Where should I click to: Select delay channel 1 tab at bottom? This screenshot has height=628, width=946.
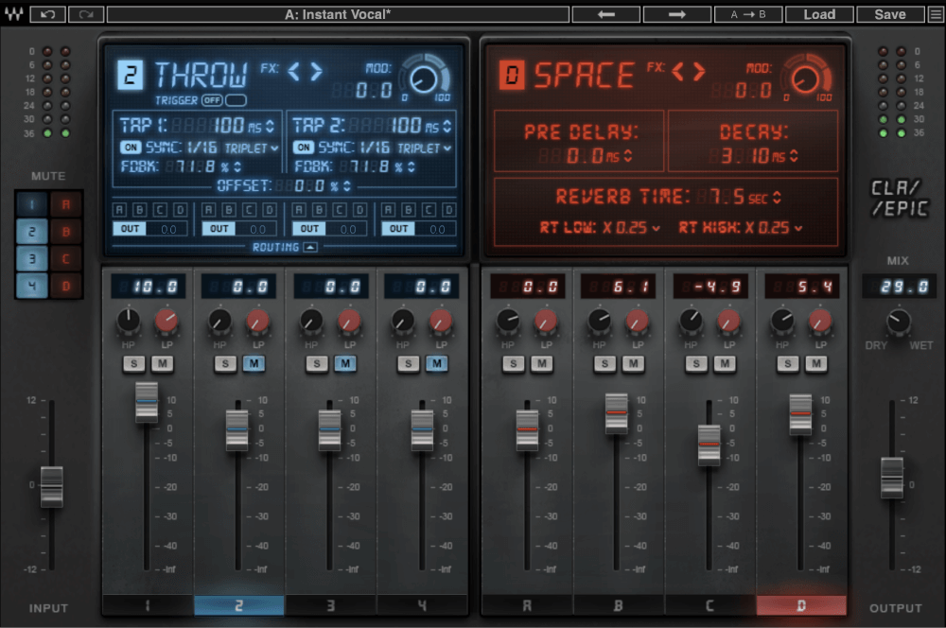pos(148,605)
